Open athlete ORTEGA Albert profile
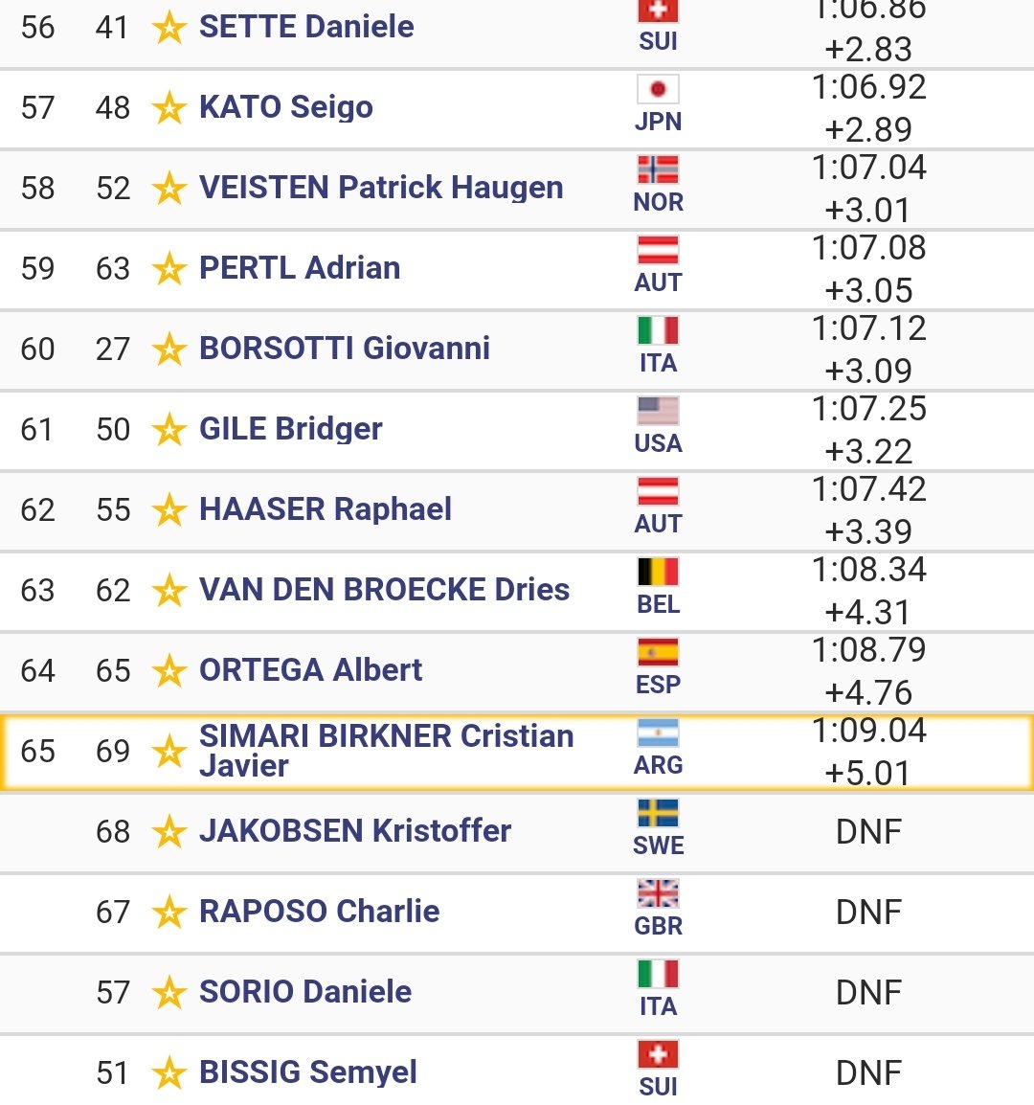 (311, 669)
